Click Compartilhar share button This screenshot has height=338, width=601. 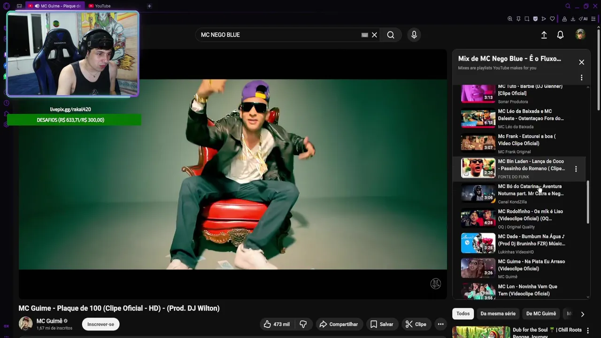(339, 324)
